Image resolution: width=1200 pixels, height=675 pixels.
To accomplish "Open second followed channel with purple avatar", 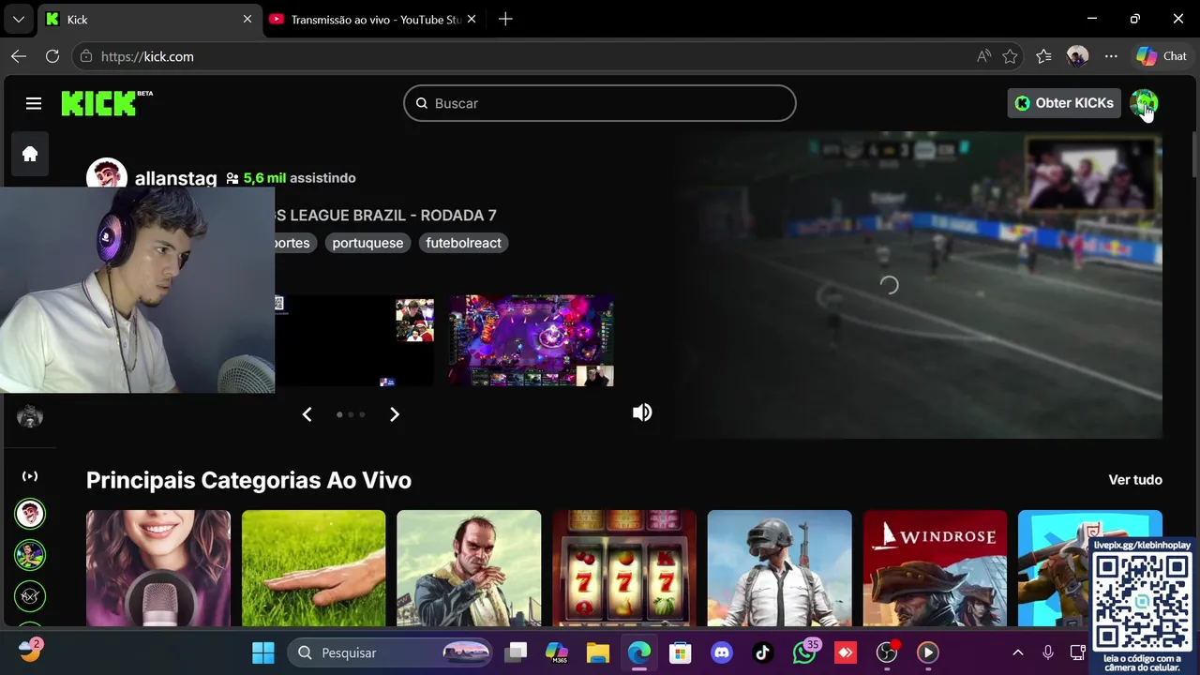I will click(x=30, y=555).
